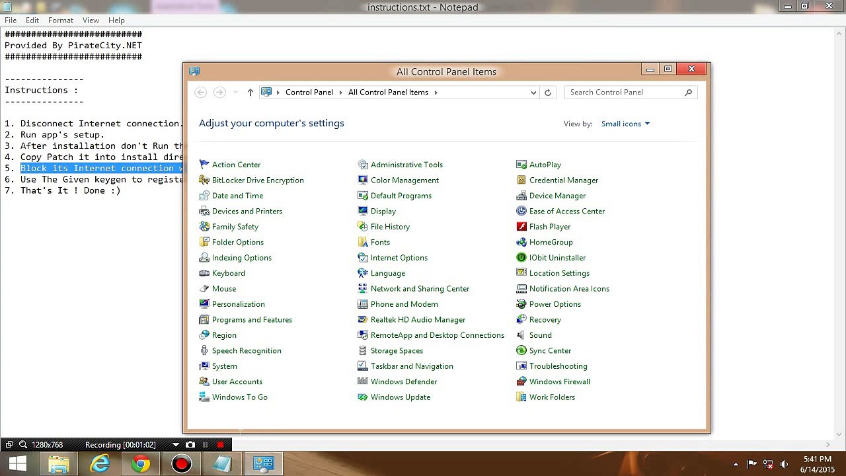This screenshot has height=476, width=846.
Task: Click the Windows Firewall shield icon
Action: 521,381
